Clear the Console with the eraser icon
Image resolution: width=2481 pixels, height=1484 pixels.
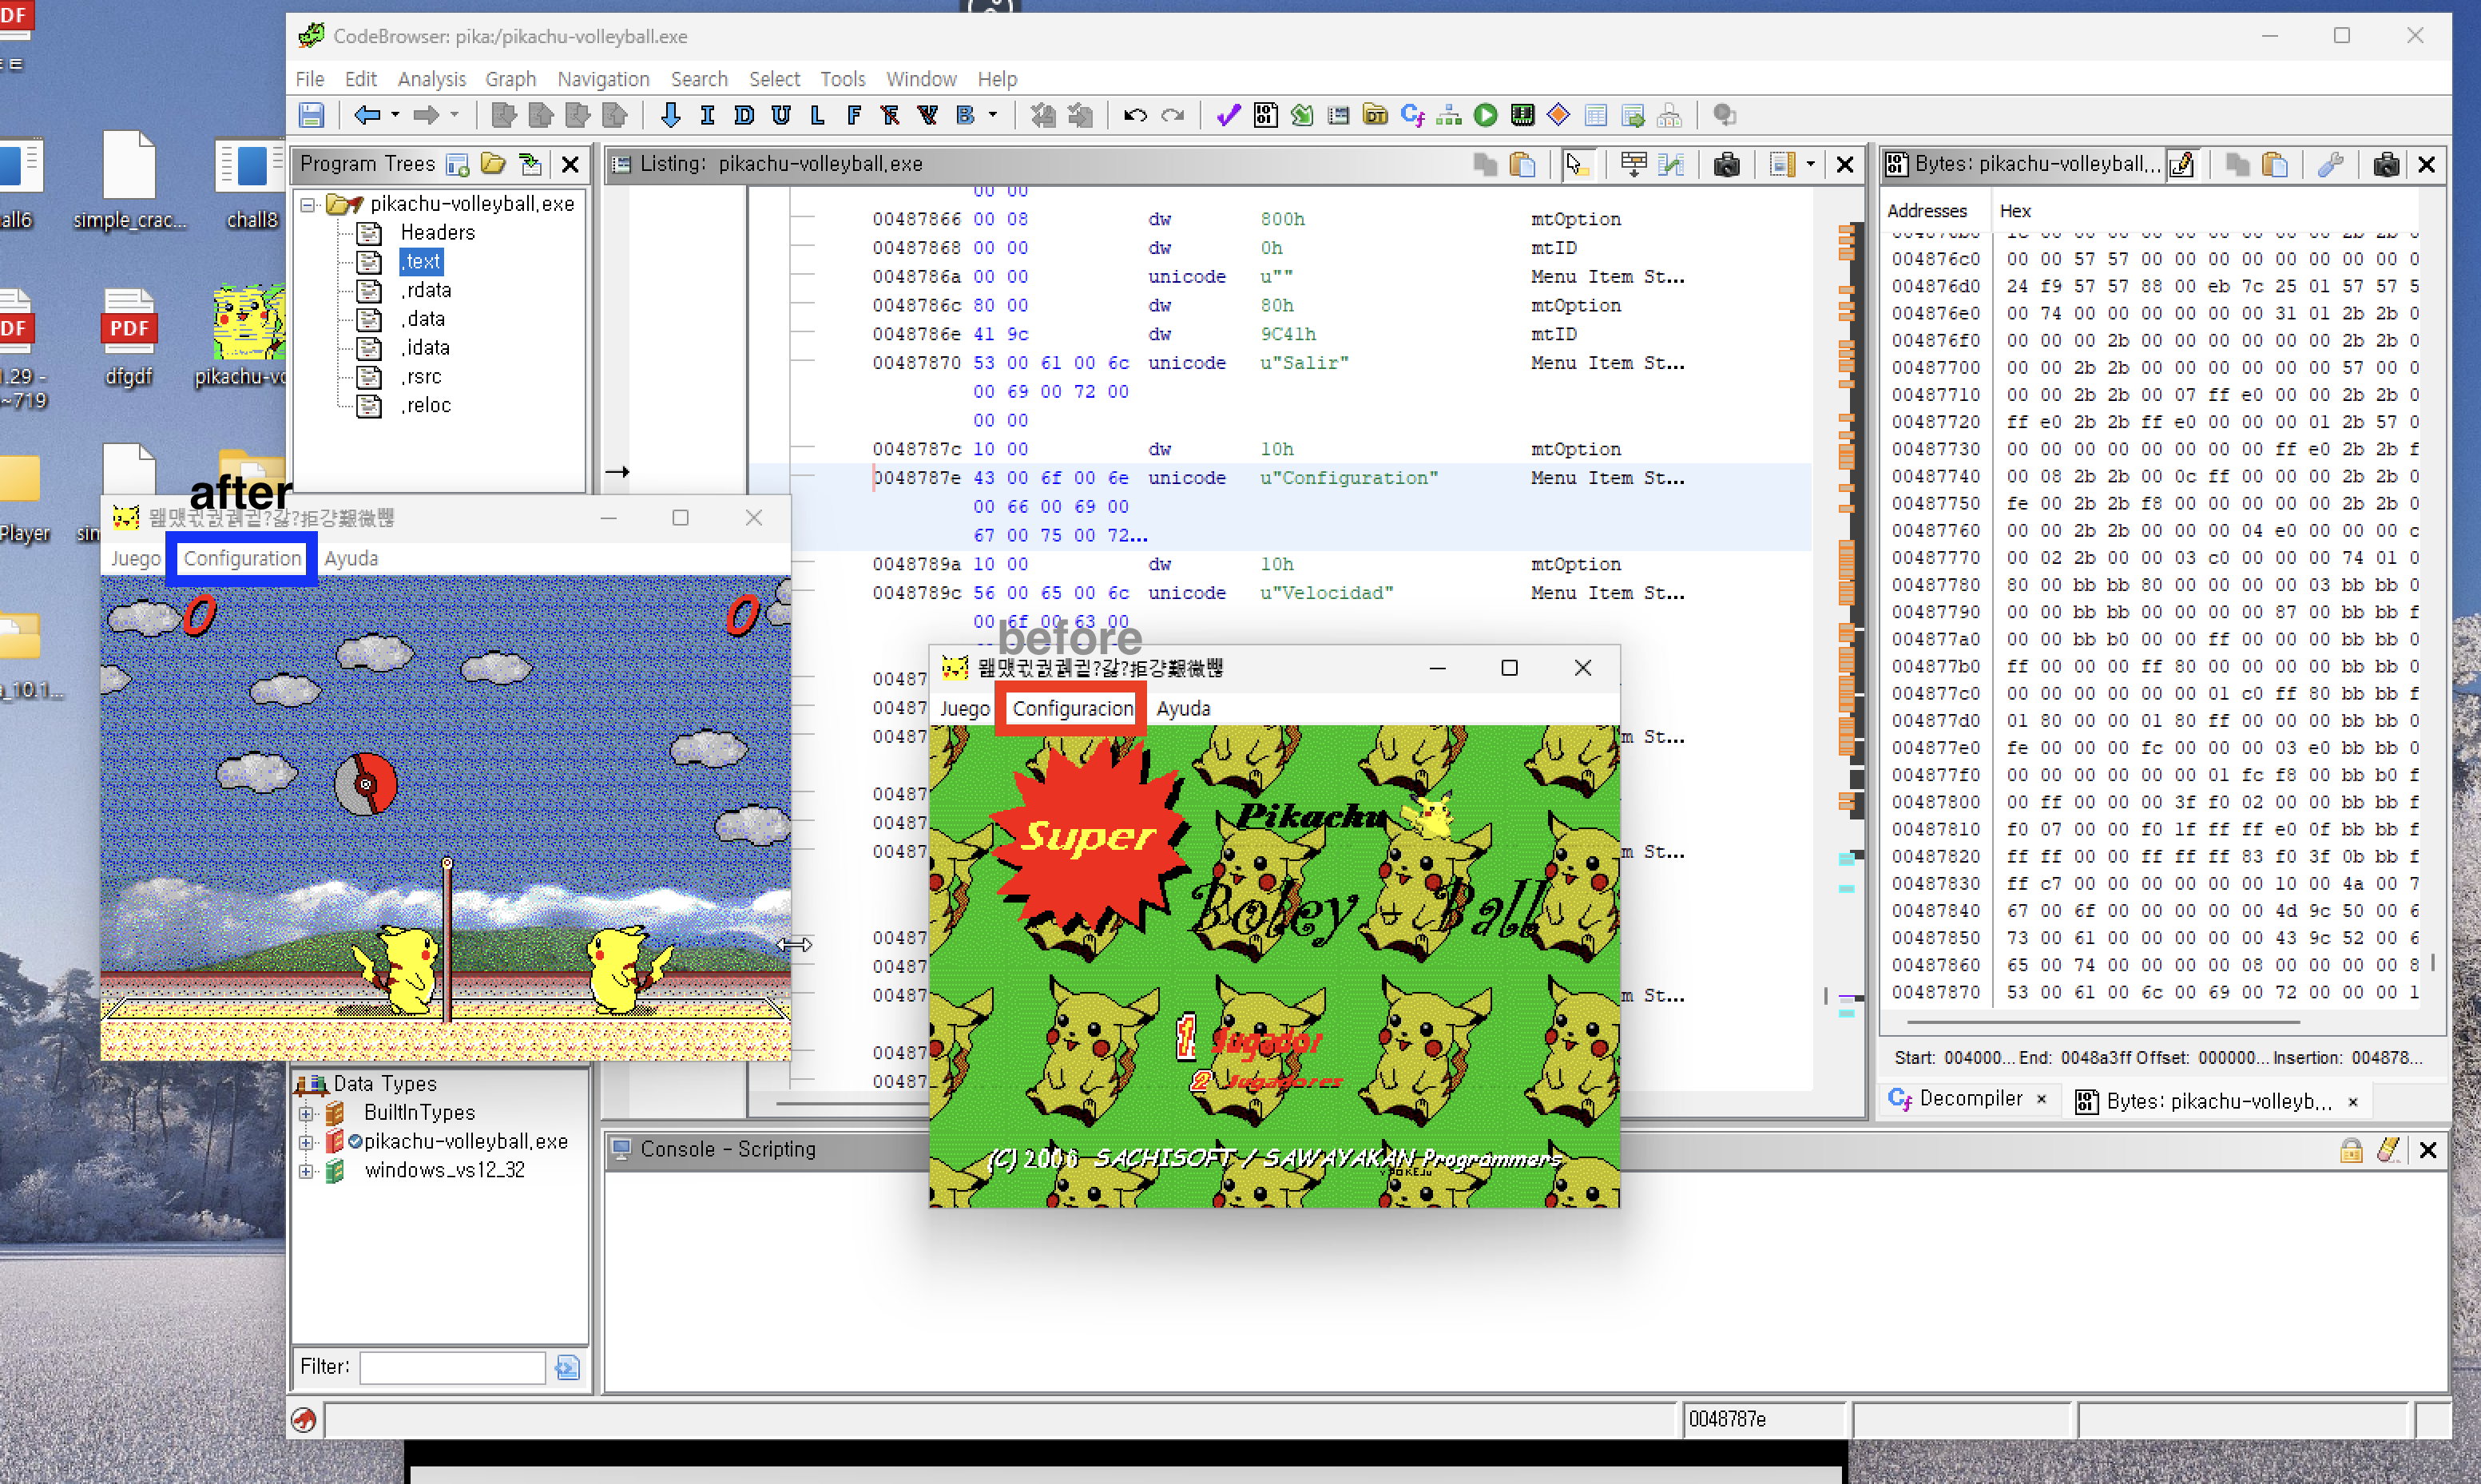coord(2389,1151)
